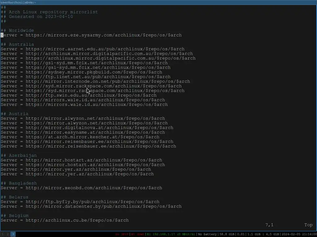Select the active workspace 3 button

13,234
